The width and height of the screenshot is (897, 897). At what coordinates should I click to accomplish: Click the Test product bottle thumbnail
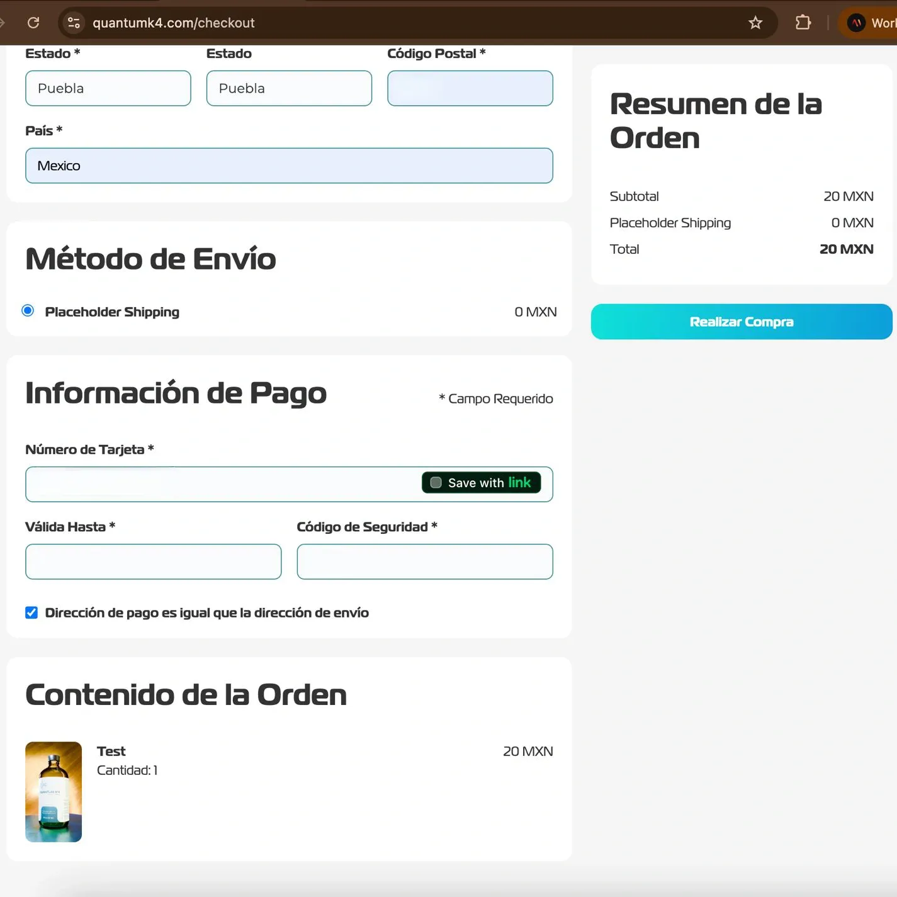(54, 792)
